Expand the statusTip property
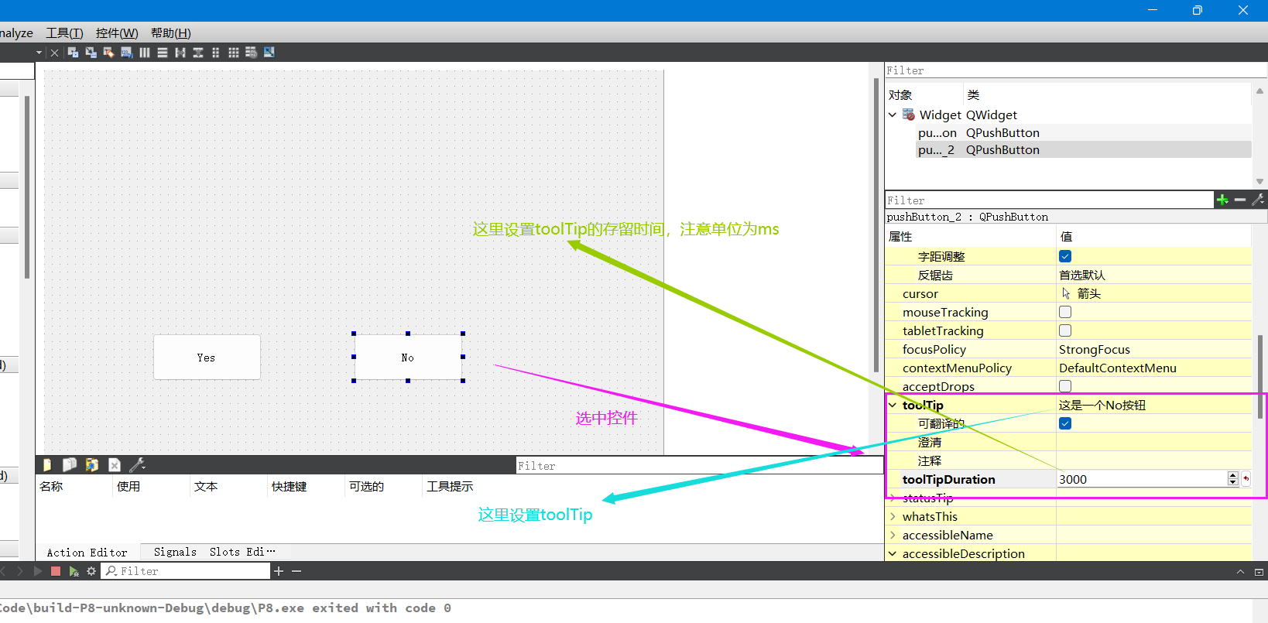Screen dimensions: 1268x623 (x=893, y=498)
